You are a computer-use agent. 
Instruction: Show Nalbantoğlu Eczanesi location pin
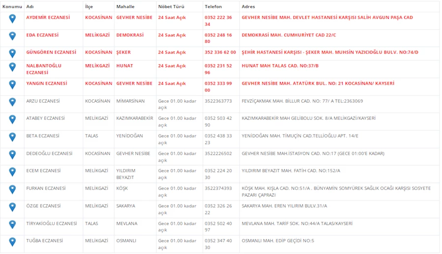click(x=12, y=67)
